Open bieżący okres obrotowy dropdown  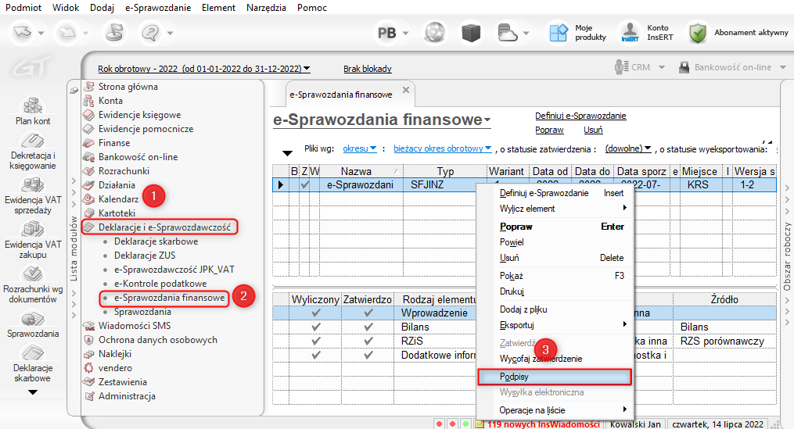tap(443, 148)
